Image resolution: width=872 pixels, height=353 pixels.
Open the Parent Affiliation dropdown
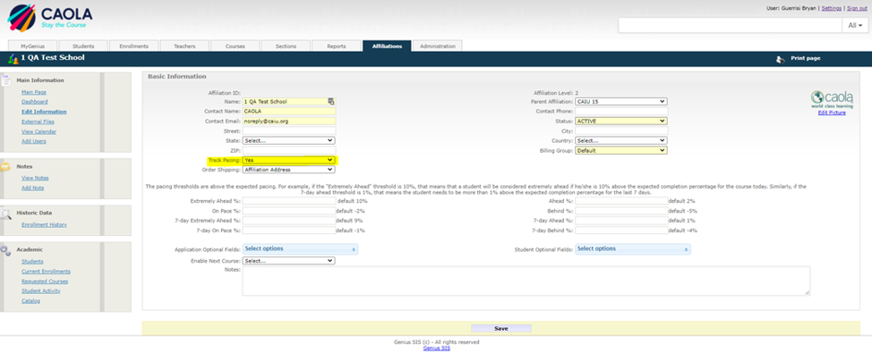click(x=621, y=102)
